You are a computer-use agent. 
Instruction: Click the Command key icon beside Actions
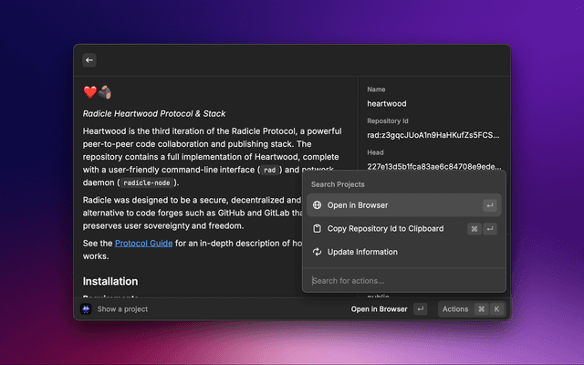[x=481, y=309]
